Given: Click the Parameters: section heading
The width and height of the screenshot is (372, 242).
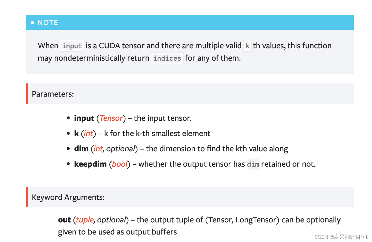Looking at the screenshot, I should [53, 94].
